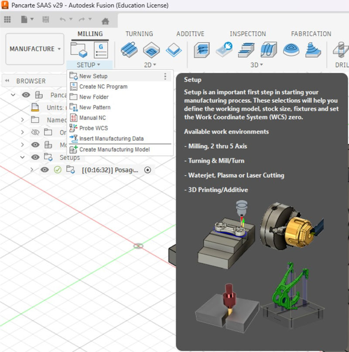349x352 pixels.
Task: Open the MANUFACTURE workspace dropdown
Action: click(35, 49)
